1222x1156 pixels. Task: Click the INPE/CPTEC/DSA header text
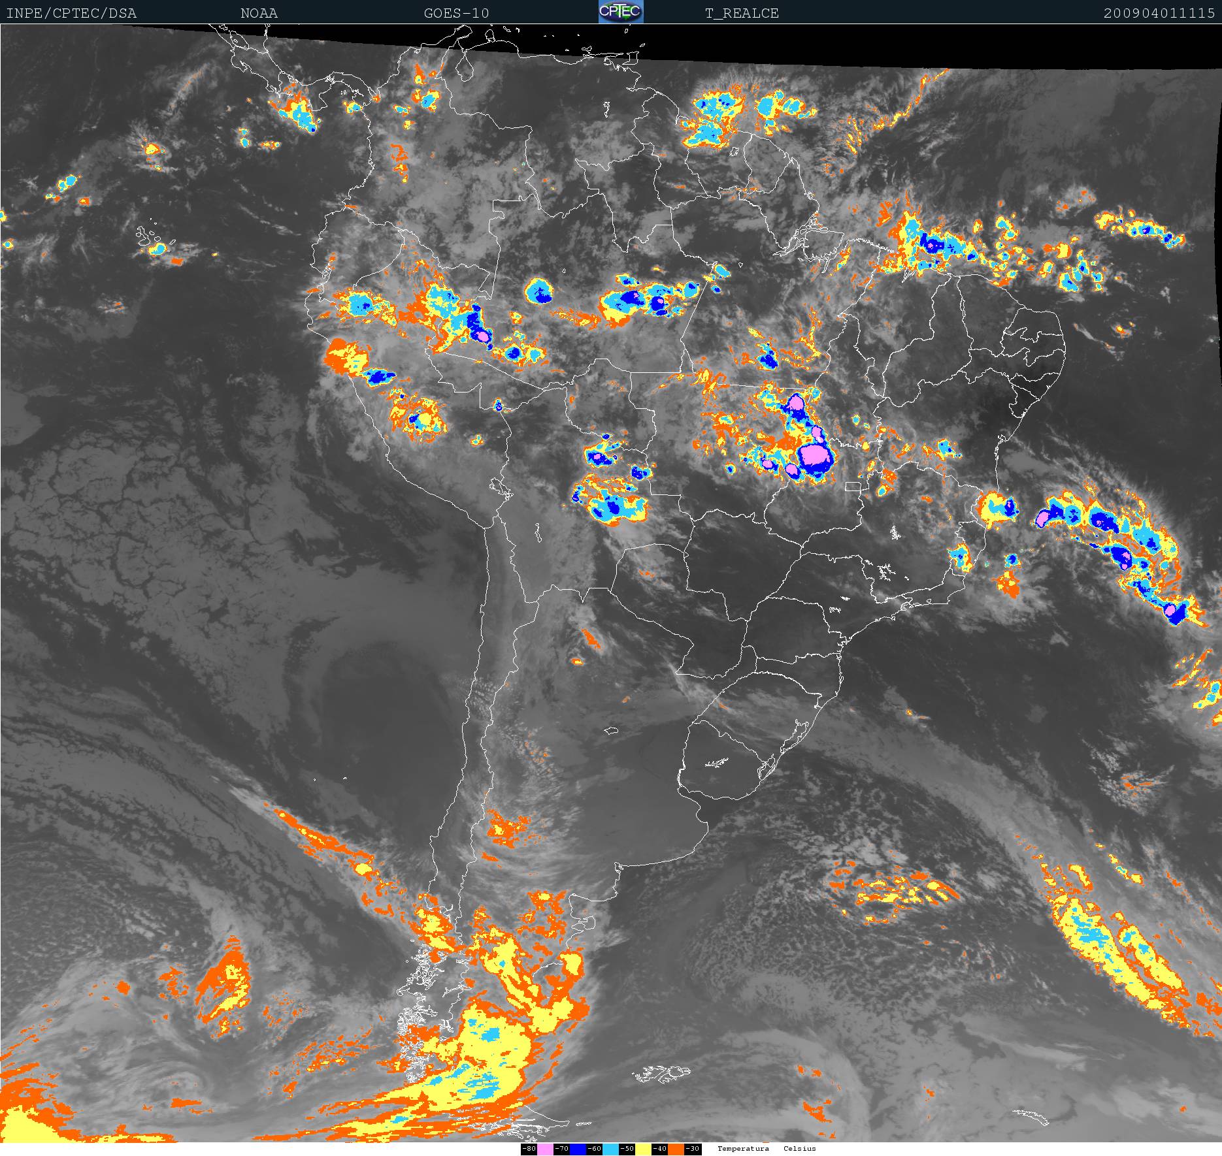click(x=71, y=13)
